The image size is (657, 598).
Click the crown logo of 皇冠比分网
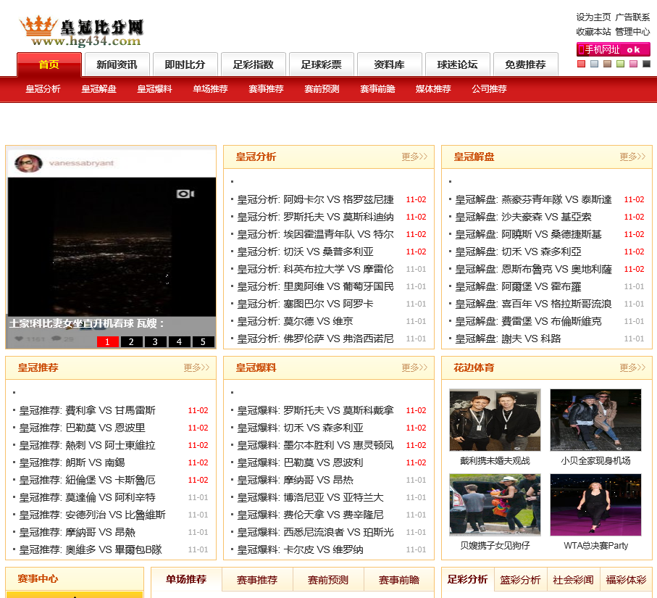tap(39, 28)
